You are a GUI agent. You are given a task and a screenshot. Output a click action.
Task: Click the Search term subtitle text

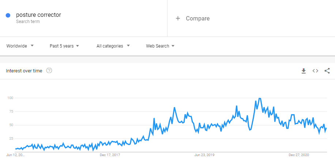[28, 22]
